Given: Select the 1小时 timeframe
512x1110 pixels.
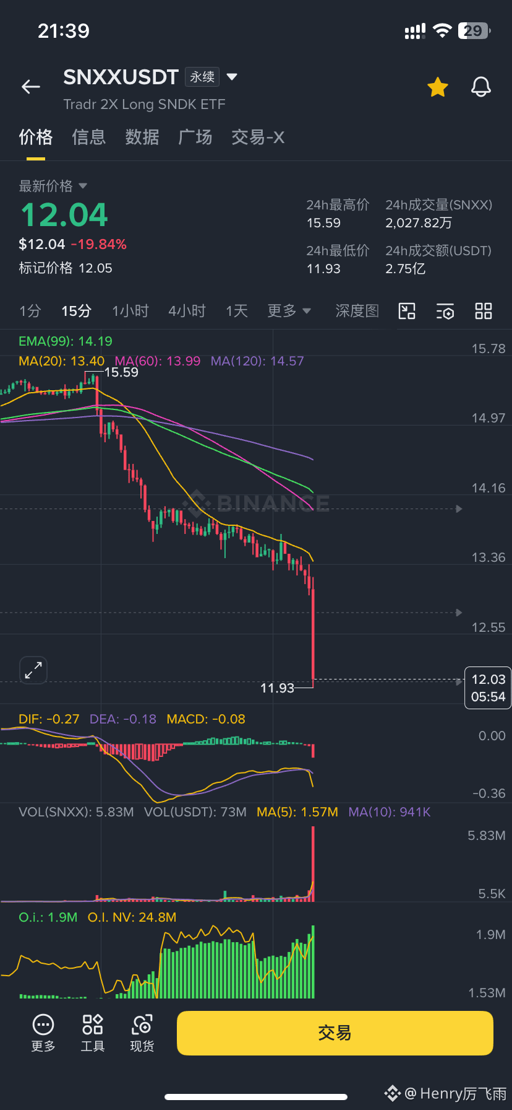Looking at the screenshot, I should coord(130,311).
